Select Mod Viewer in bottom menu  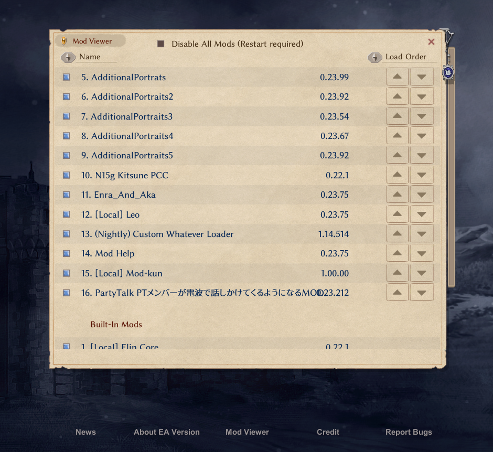tap(247, 432)
